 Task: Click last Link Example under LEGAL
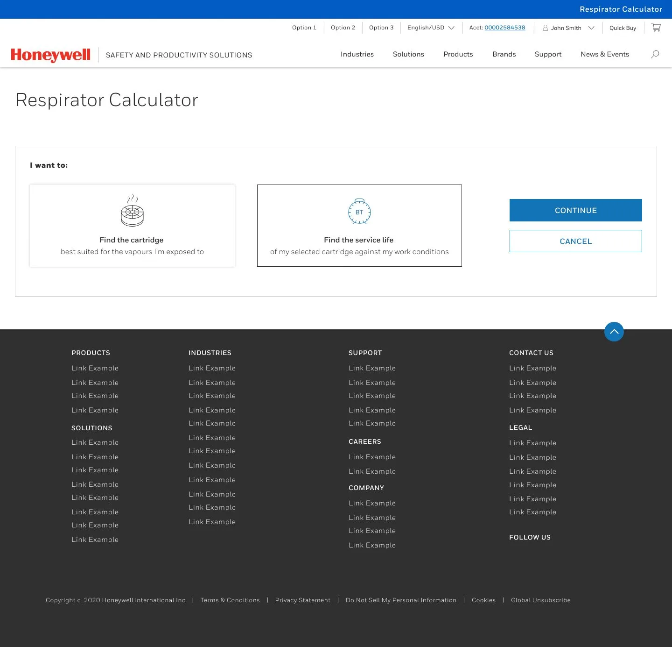click(x=533, y=512)
